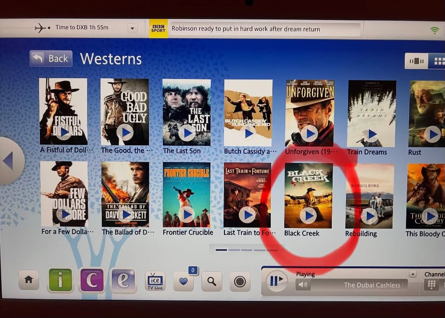The width and height of the screenshot is (445, 318).
Task: Open the search magnifier
Action: (212, 281)
